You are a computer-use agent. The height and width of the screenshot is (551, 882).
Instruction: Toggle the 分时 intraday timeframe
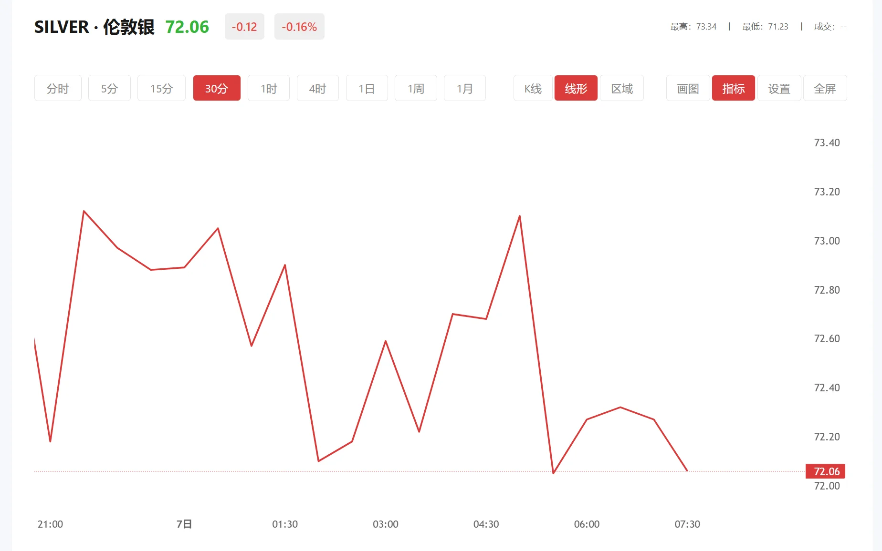click(x=58, y=88)
